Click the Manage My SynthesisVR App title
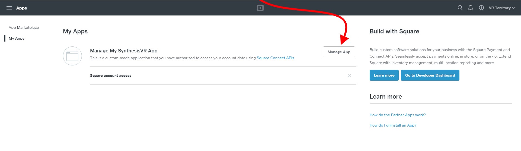The height and width of the screenshot is (151, 521). click(124, 51)
